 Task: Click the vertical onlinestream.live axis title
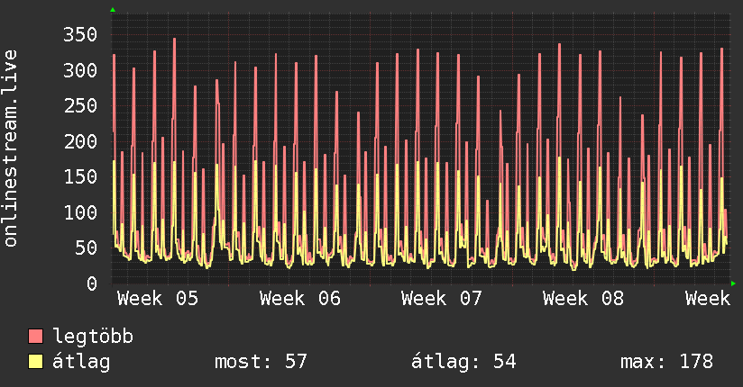(12, 148)
